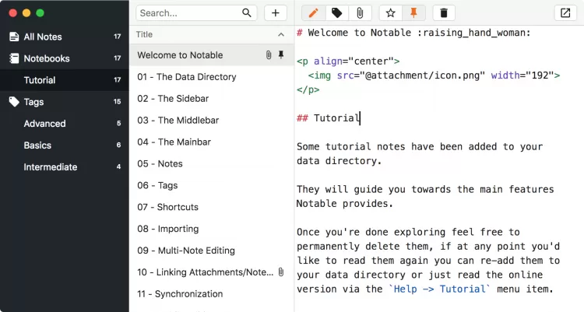Add a new note with plus button
The height and width of the screenshot is (312, 584).
(275, 13)
